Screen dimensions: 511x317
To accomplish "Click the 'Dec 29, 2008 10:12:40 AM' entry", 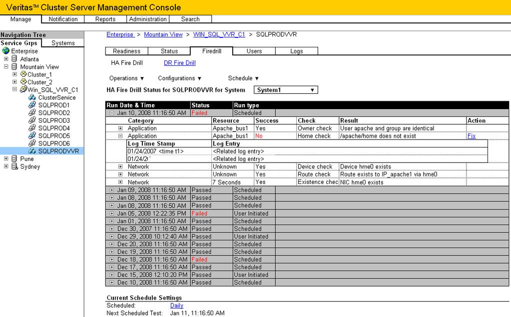I will (x=152, y=236).
